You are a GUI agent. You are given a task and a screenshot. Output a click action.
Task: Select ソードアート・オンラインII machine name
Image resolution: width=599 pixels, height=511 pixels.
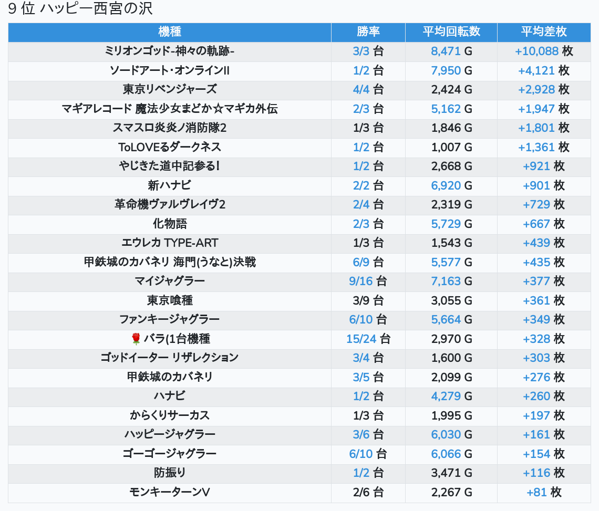click(170, 70)
